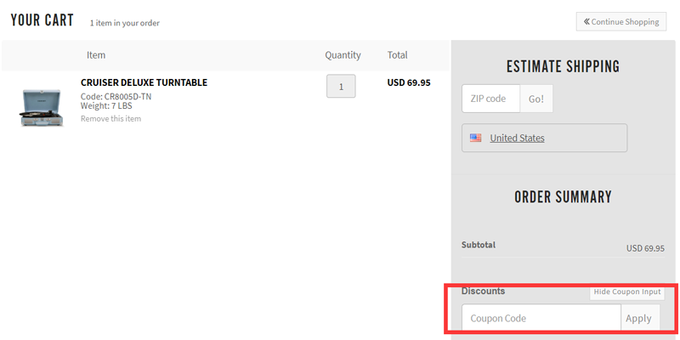680x340 pixels.
Task: Open the Cruiser Deluxe Turntable title link
Action: click(x=144, y=82)
